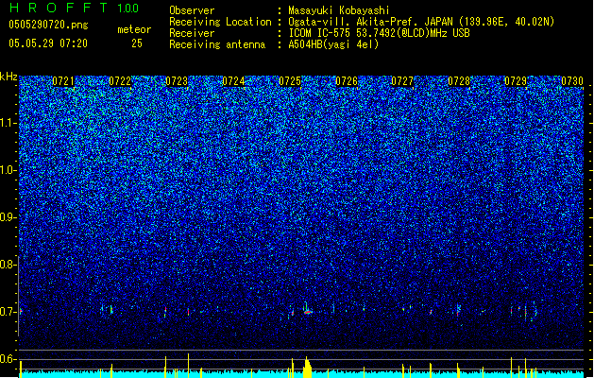
Task: Click the Receiving antenna A504HB text
Action: click(x=333, y=44)
